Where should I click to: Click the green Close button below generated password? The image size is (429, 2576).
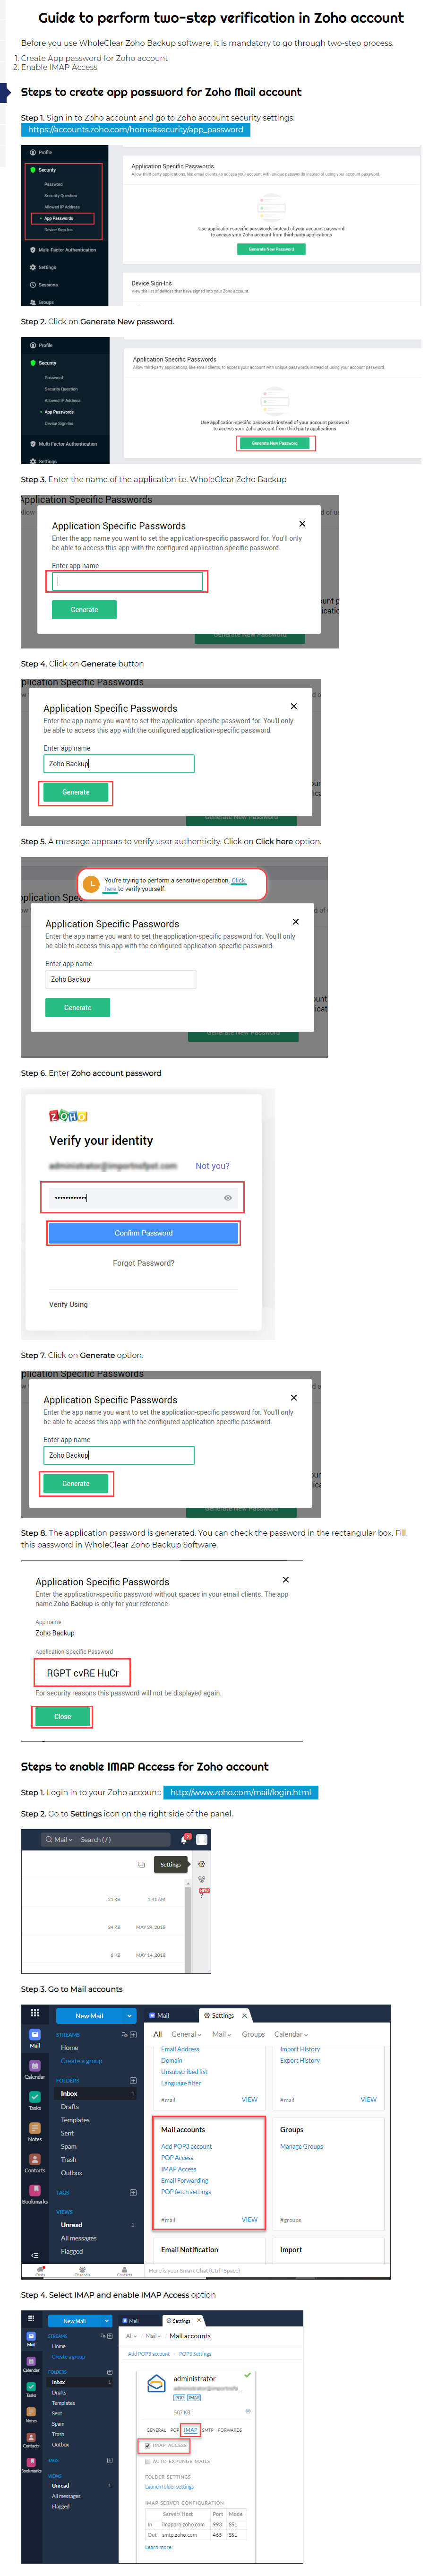point(62,1717)
